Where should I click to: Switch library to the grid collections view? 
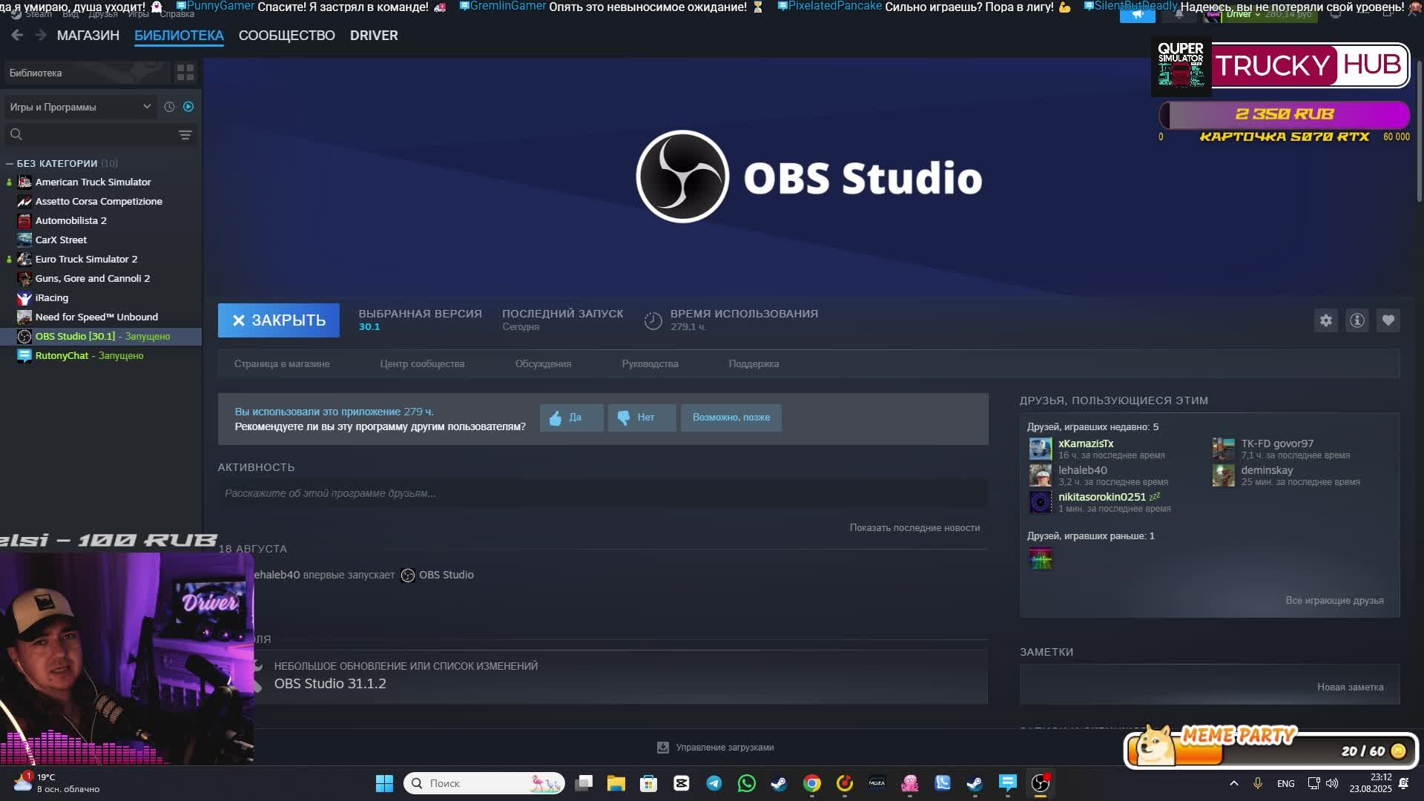click(x=185, y=73)
